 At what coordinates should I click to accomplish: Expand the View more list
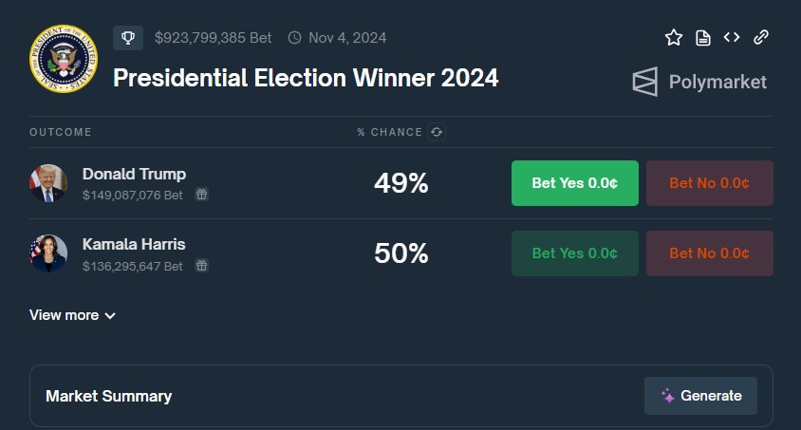72,315
